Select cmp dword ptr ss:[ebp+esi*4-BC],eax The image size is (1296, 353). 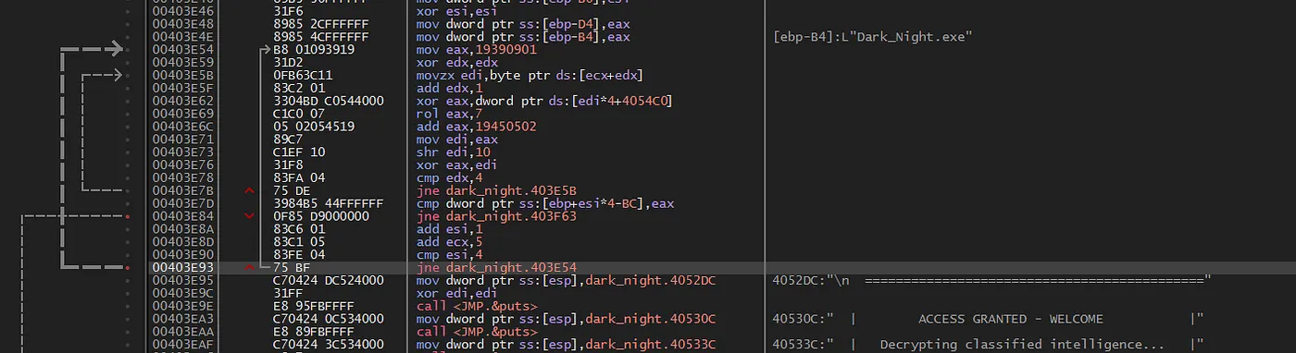(x=544, y=202)
